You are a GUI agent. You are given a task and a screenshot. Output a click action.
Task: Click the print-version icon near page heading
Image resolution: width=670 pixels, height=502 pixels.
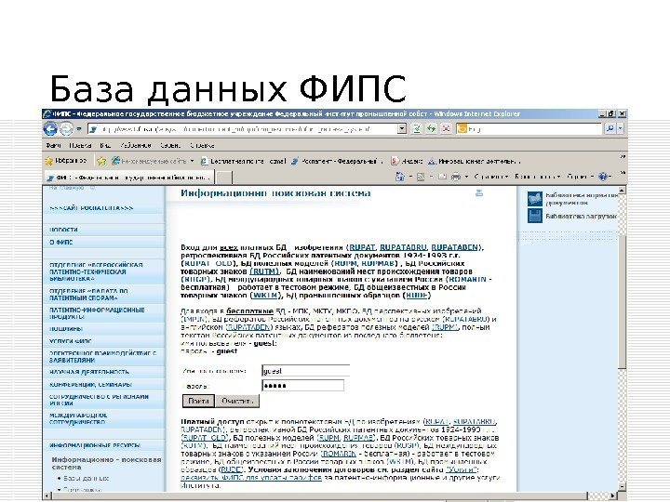[x=479, y=193]
